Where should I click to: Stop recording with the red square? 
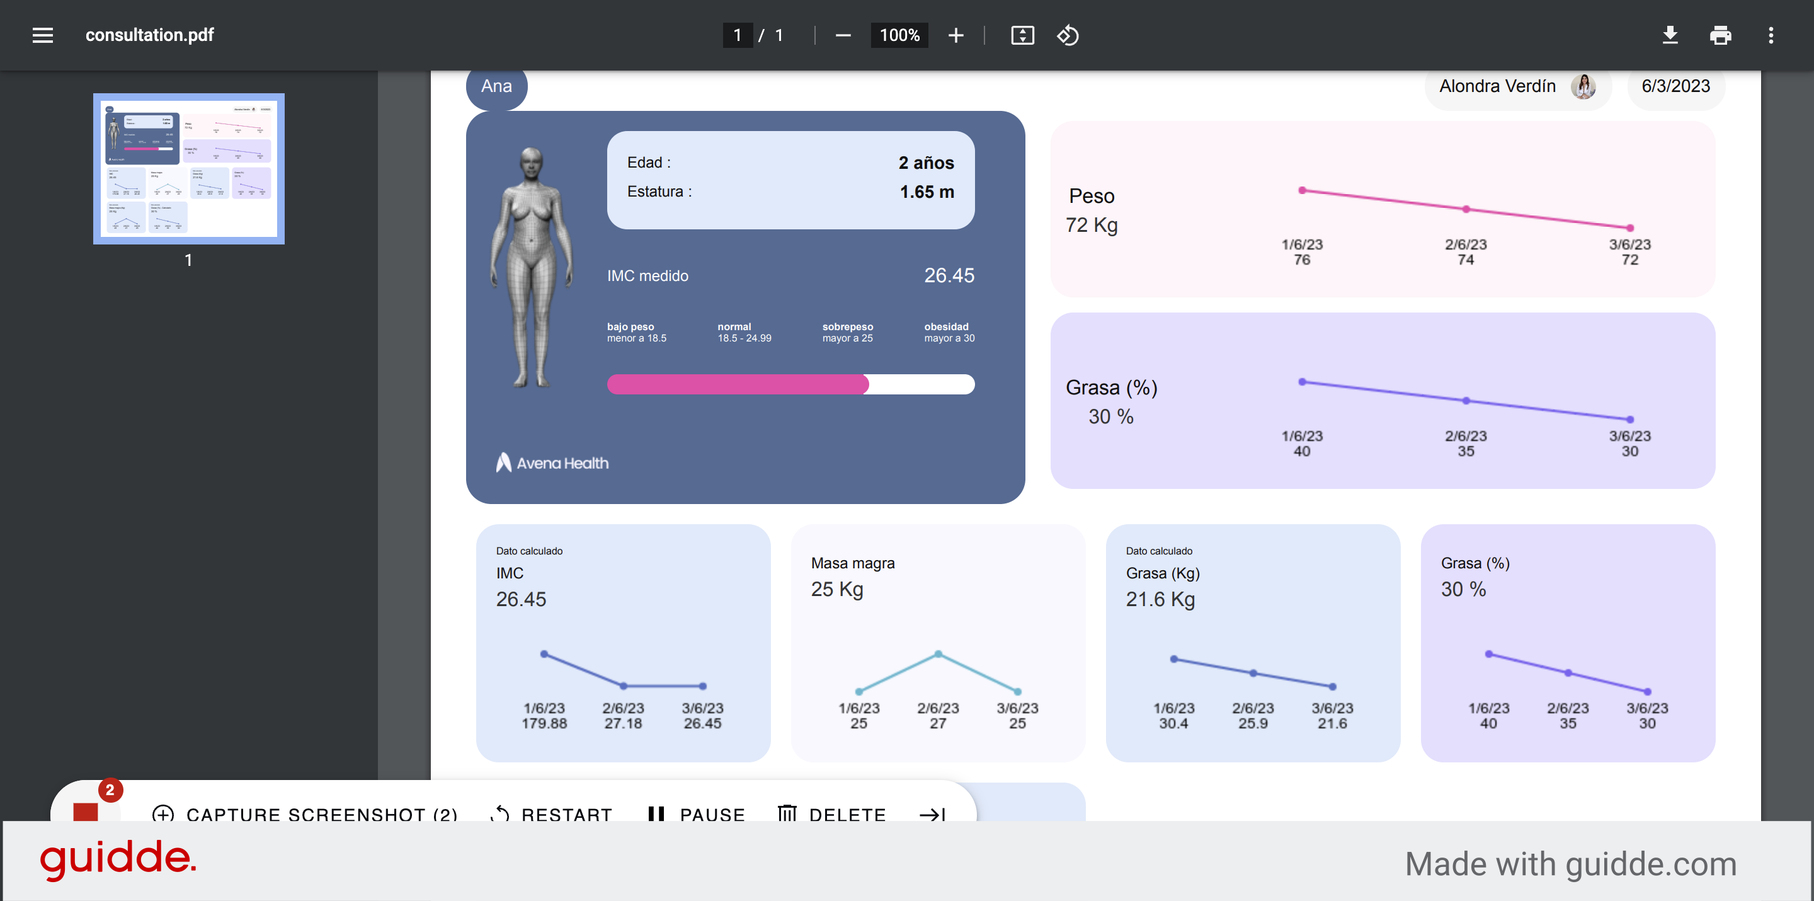[85, 812]
